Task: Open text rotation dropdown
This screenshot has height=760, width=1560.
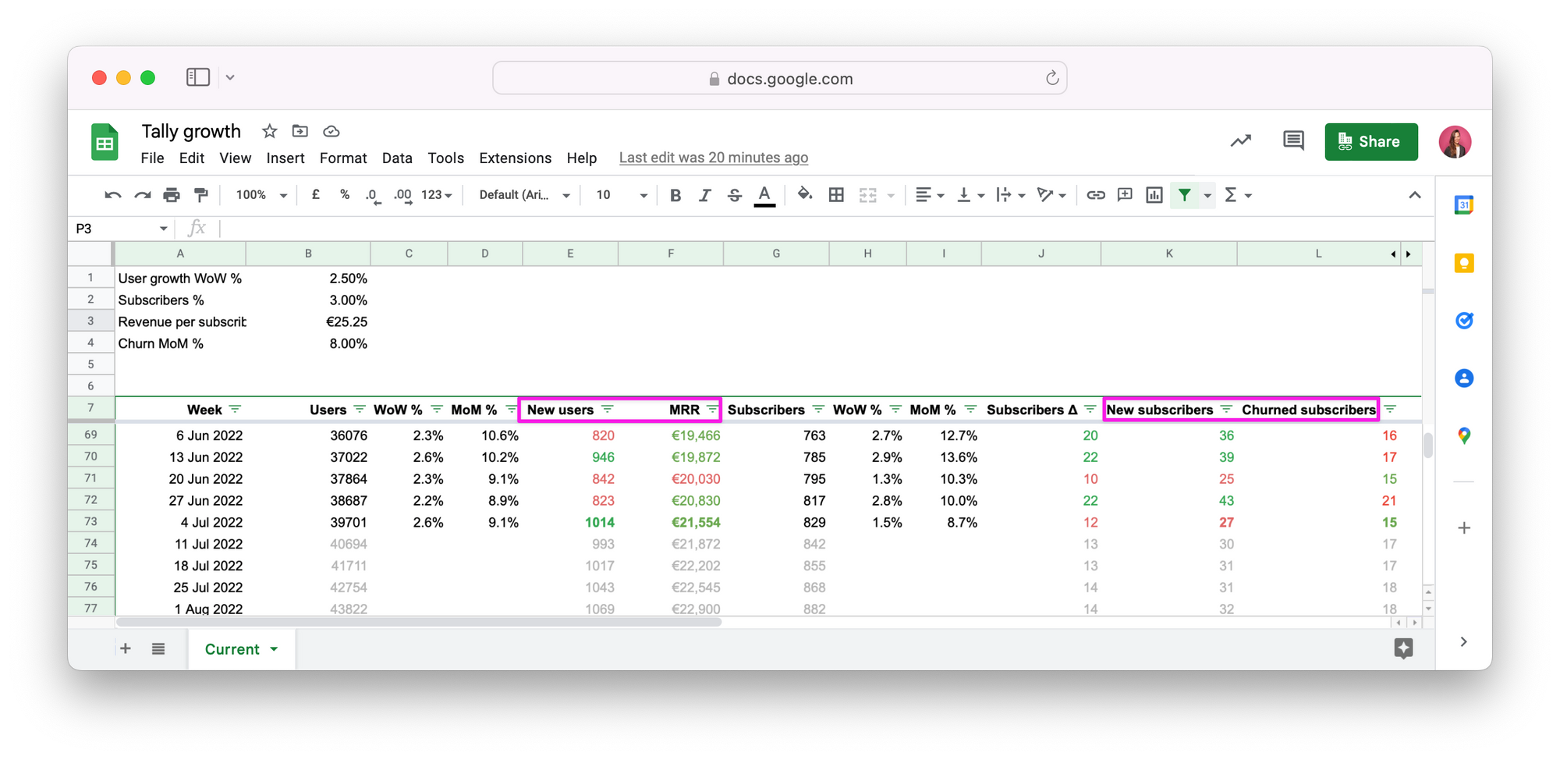Action: click(x=1051, y=195)
